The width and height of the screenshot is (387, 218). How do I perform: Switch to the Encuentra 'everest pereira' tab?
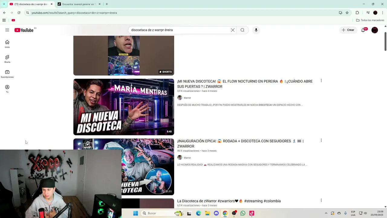pos(79,4)
